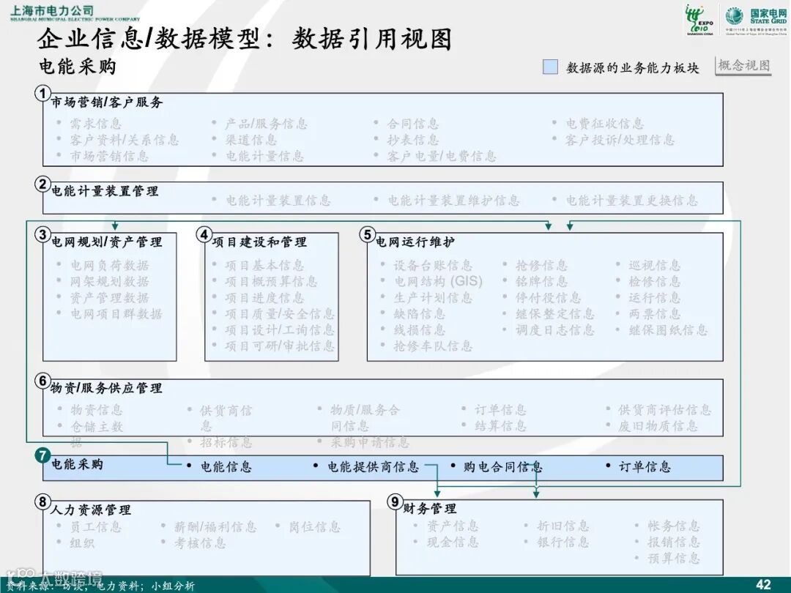791x593 pixels.
Task: Click the page number 42
Action: (763, 584)
